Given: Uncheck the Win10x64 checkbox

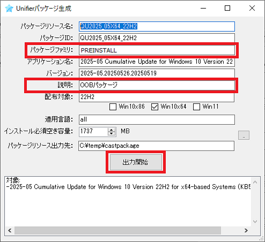Looking at the screenshot, I should point(154,107).
